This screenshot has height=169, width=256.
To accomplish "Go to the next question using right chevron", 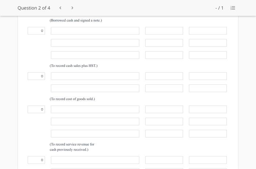I will 72,8.
